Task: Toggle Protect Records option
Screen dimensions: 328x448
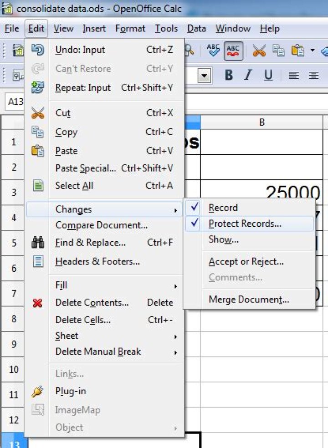Action: pyautogui.click(x=245, y=224)
